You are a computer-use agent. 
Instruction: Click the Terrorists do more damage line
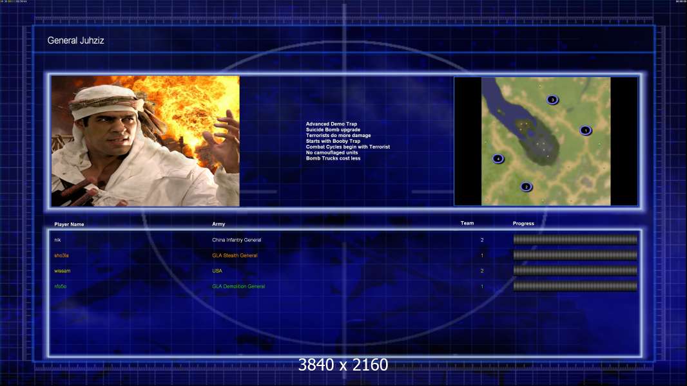point(338,136)
